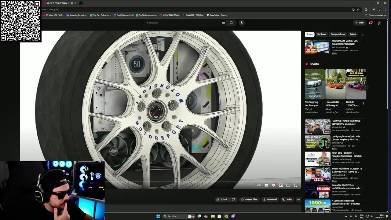The width and height of the screenshot is (391, 220).
Task: Open Raspberry Pi Camera Module 3 video
Action: tap(317, 142)
